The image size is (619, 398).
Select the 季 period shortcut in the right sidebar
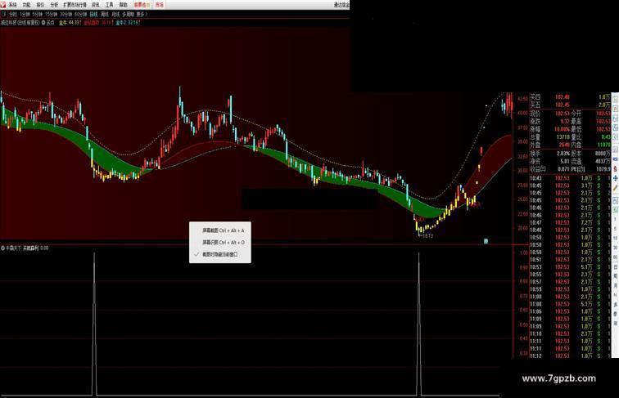[x=615, y=314]
